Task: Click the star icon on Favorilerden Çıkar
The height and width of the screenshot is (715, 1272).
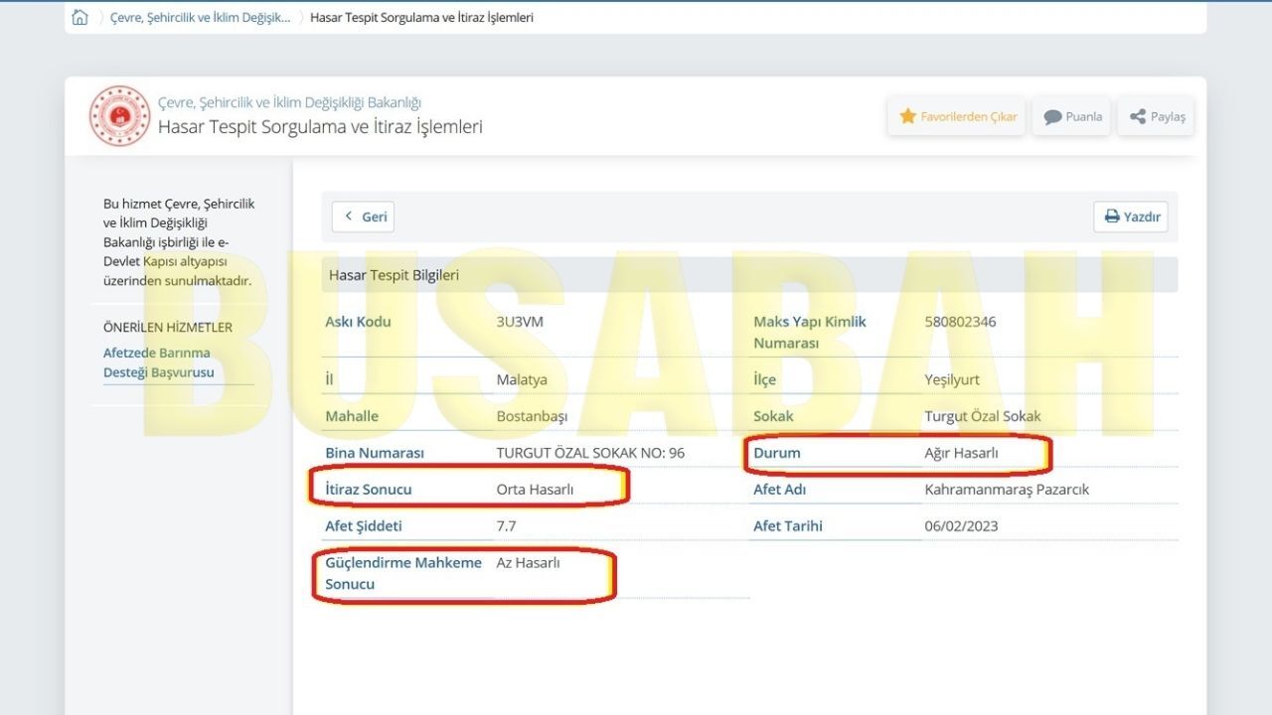Action: click(907, 116)
